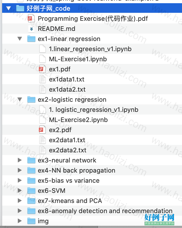The height and width of the screenshot is (228, 182).
Task: Click the README.md markdown file icon
Action: (x=31, y=29)
